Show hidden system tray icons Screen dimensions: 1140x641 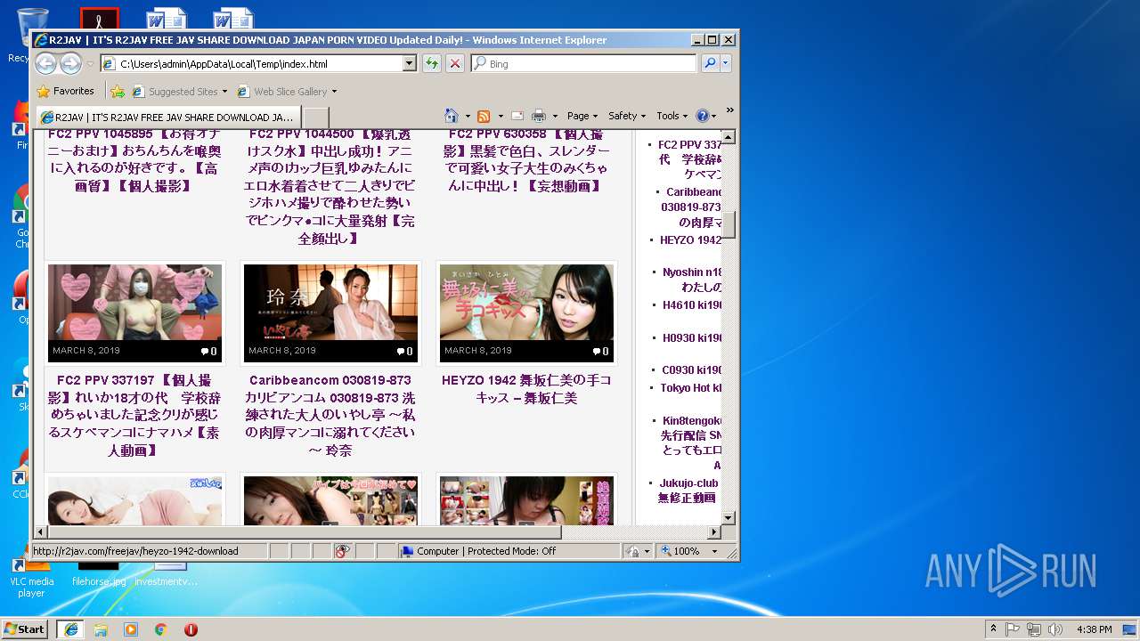coord(993,629)
